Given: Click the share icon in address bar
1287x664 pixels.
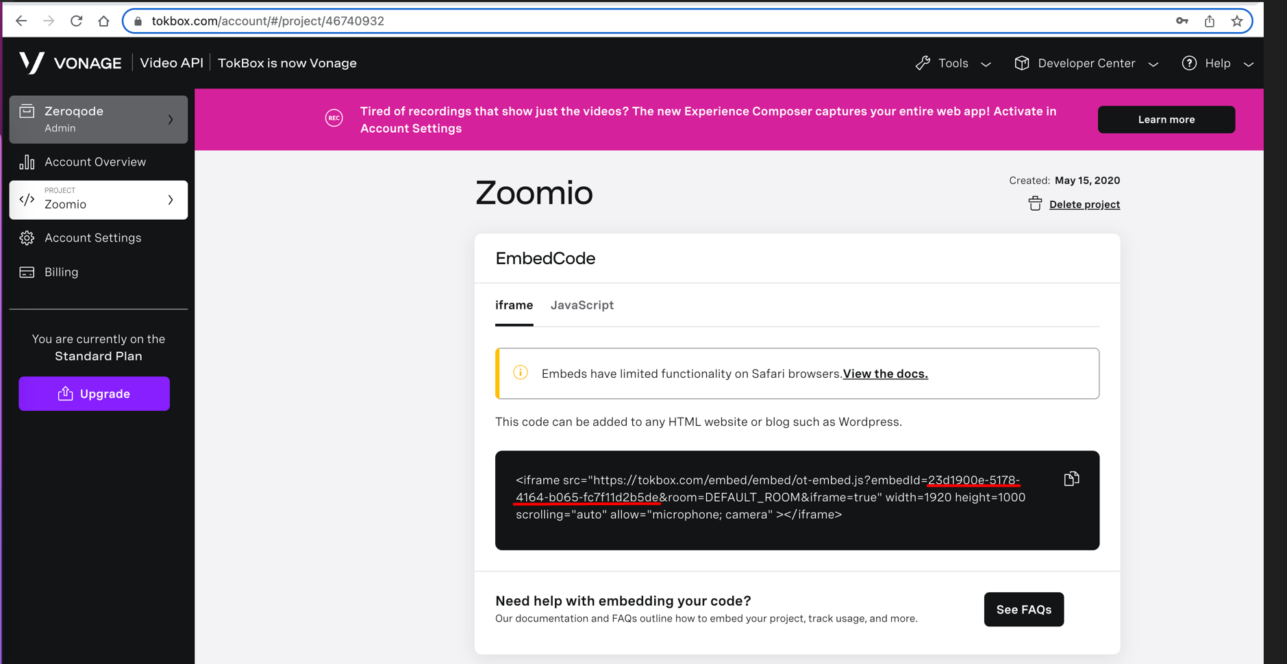Looking at the screenshot, I should click(x=1210, y=21).
